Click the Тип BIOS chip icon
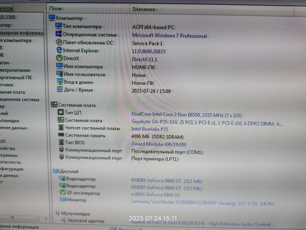Viewport: 306px width, 230px height. click(61, 142)
